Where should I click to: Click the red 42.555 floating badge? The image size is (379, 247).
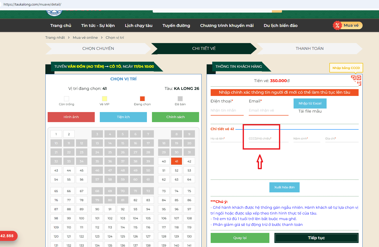(8, 236)
